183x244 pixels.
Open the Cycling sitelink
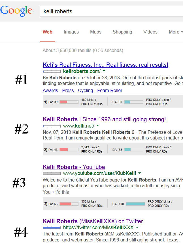86,90
